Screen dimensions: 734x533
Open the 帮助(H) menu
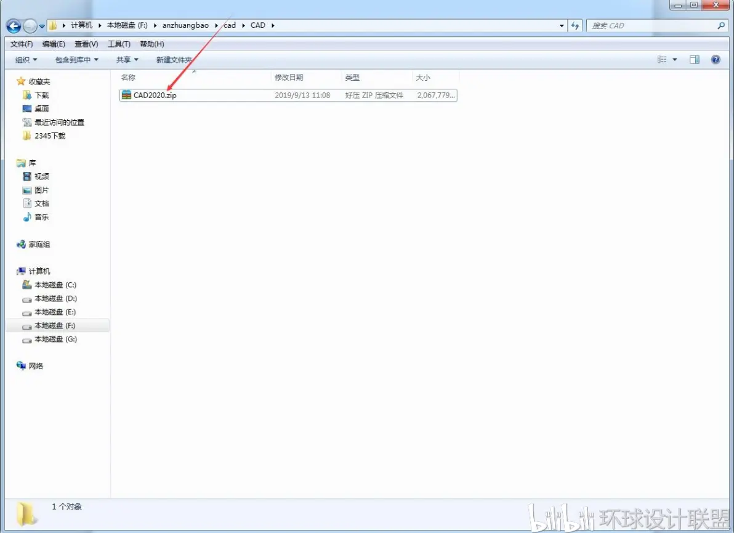152,44
